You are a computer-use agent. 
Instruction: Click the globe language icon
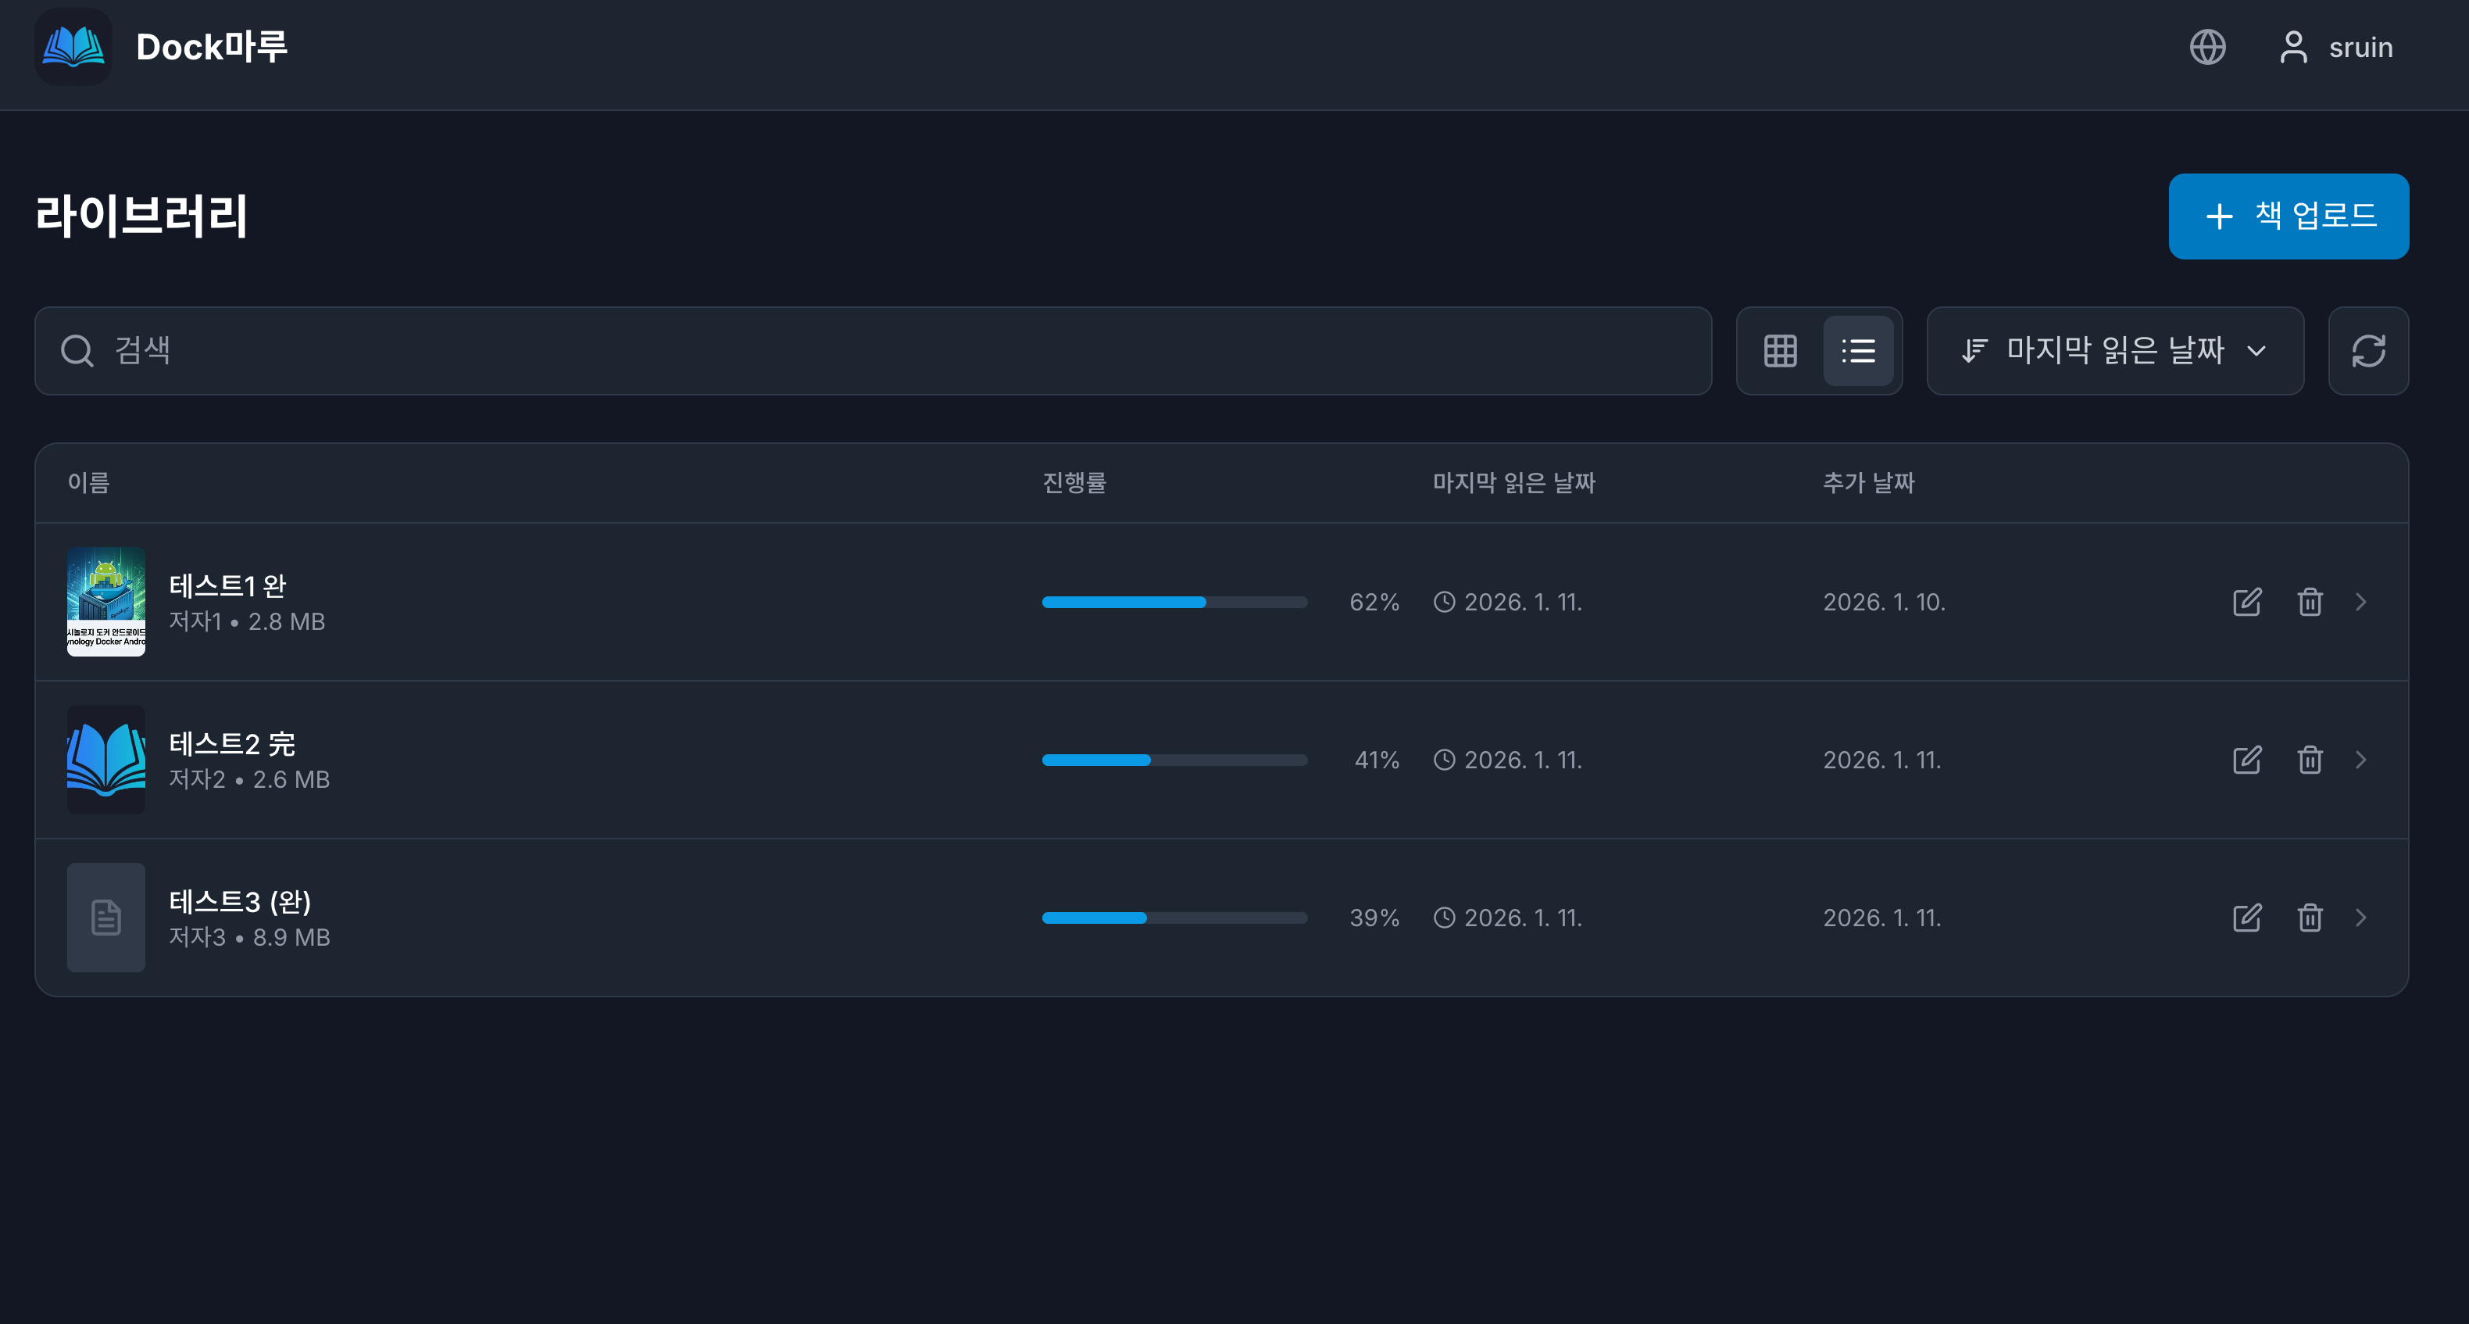(2206, 47)
